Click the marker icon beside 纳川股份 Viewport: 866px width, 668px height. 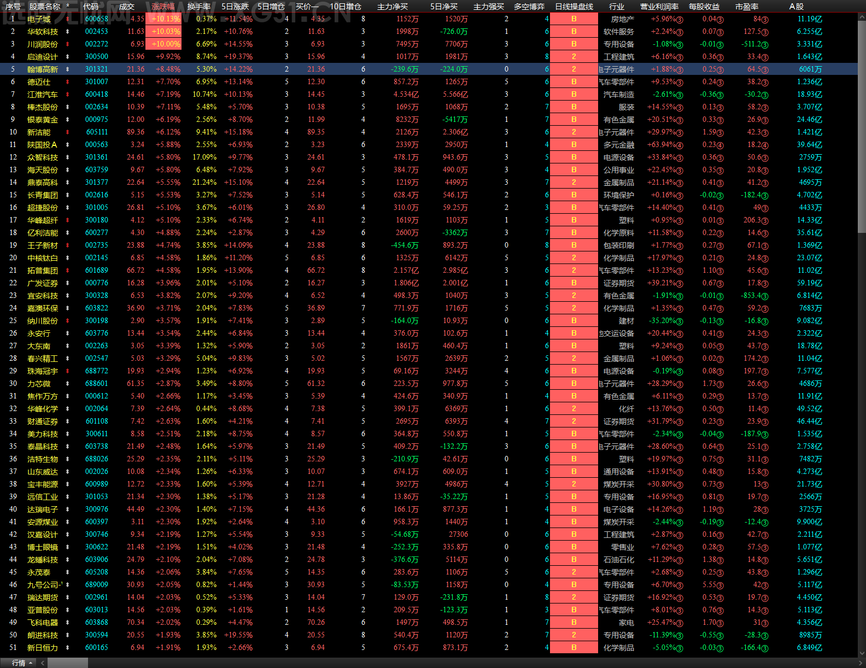pyautogui.click(x=68, y=321)
